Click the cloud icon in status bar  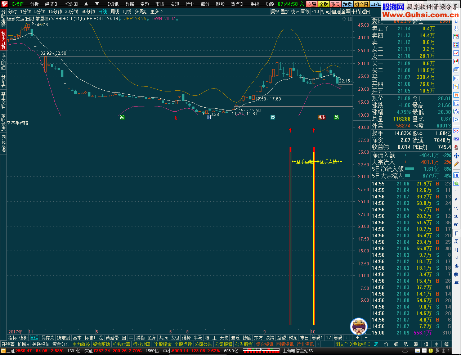click(405, 351)
